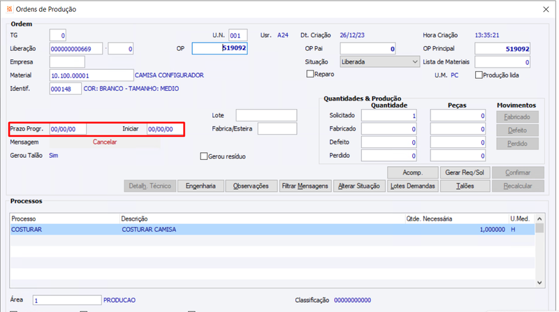
Task: Click the Fabricado movement button
Action: (517, 117)
